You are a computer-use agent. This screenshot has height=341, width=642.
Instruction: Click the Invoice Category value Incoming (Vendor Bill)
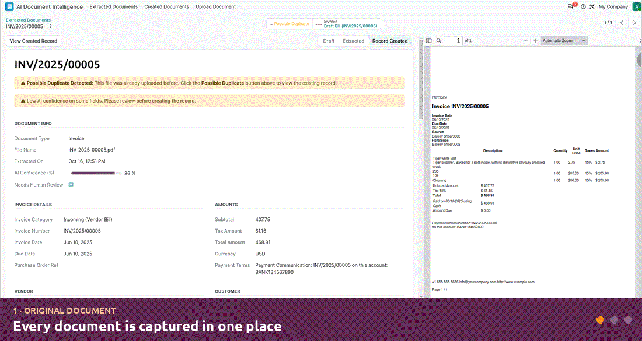click(x=88, y=220)
